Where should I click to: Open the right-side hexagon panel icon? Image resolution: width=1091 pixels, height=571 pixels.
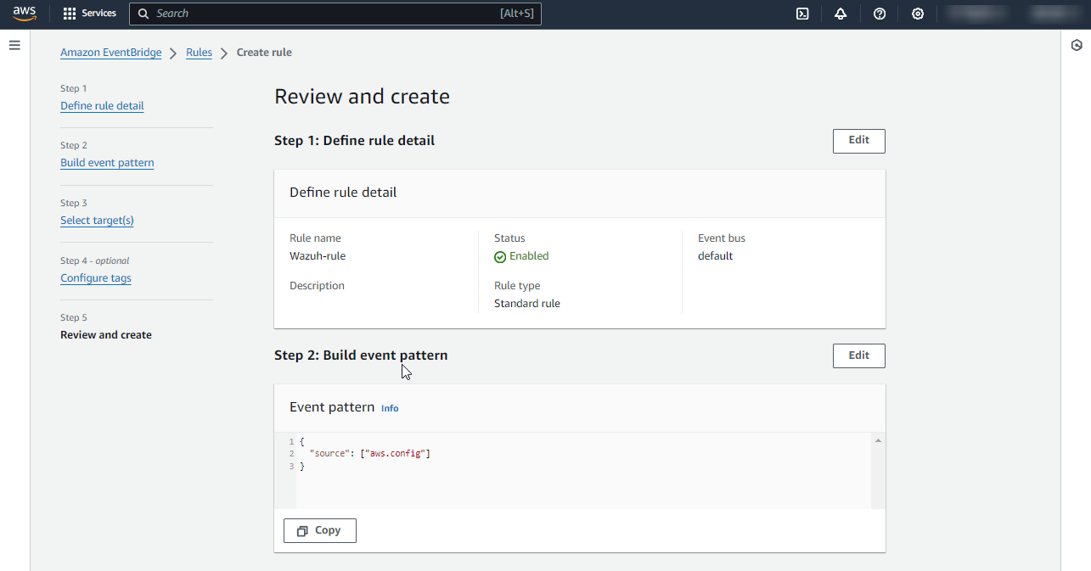[1077, 46]
